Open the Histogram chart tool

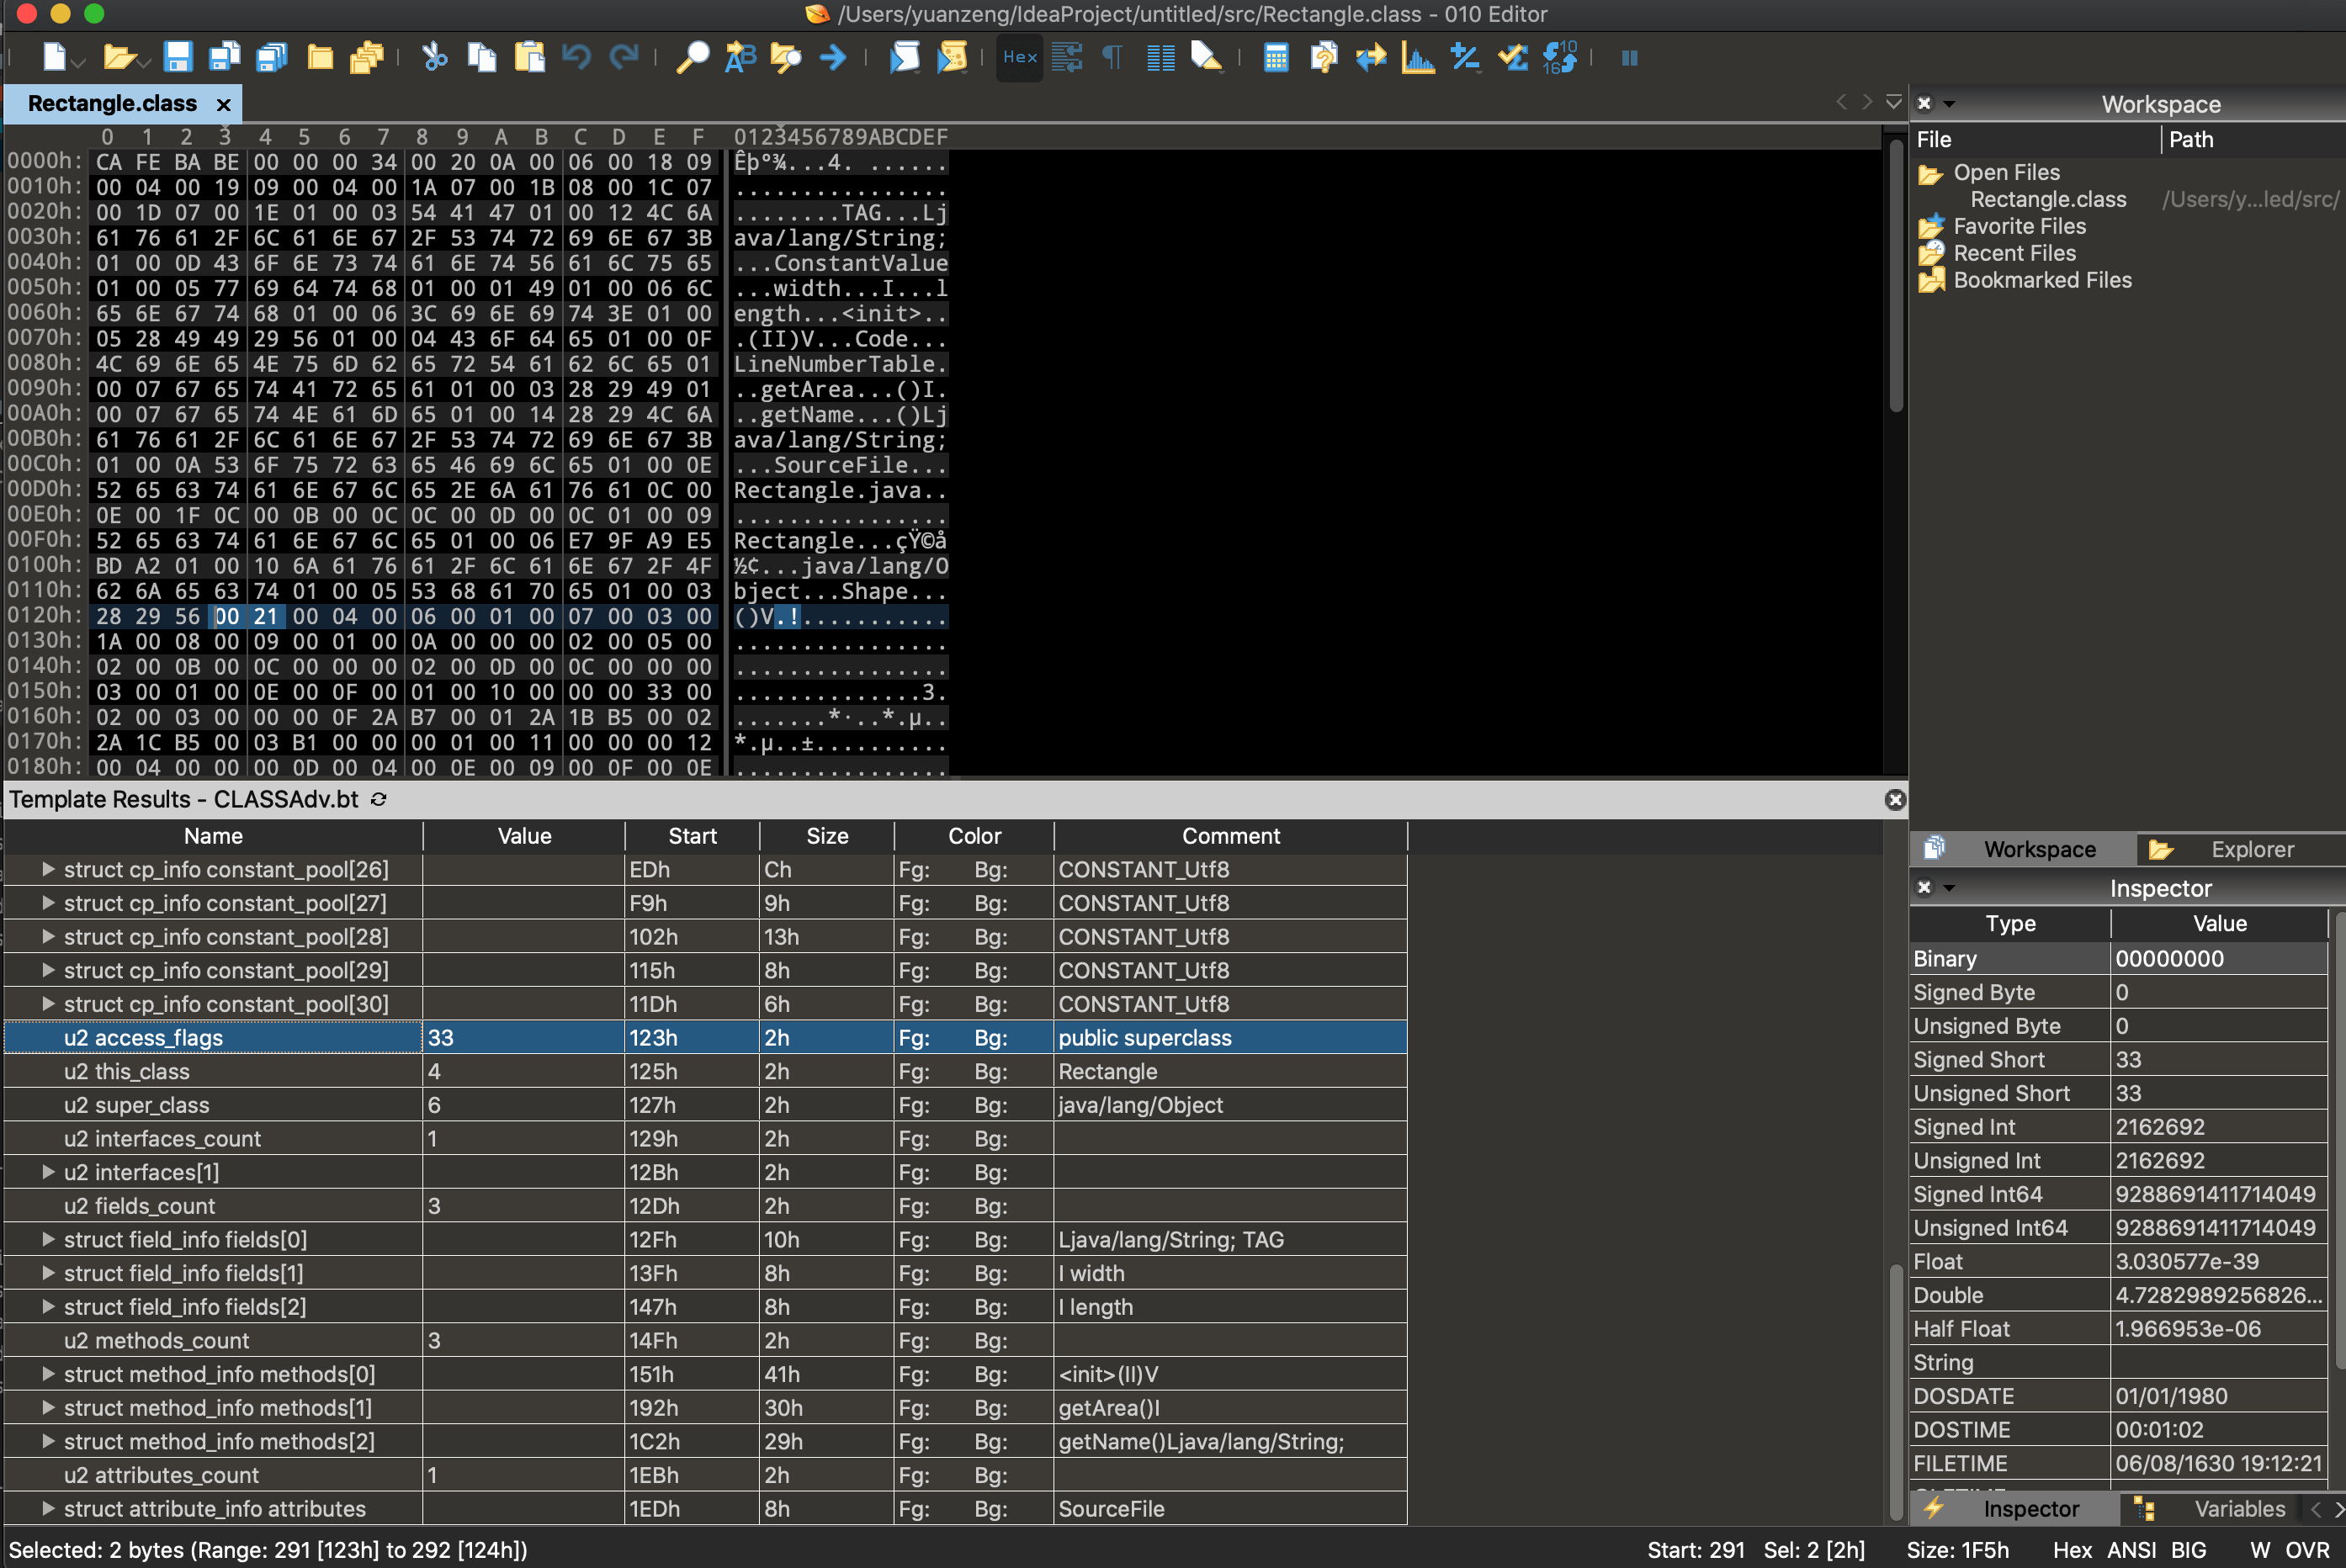[x=1417, y=57]
